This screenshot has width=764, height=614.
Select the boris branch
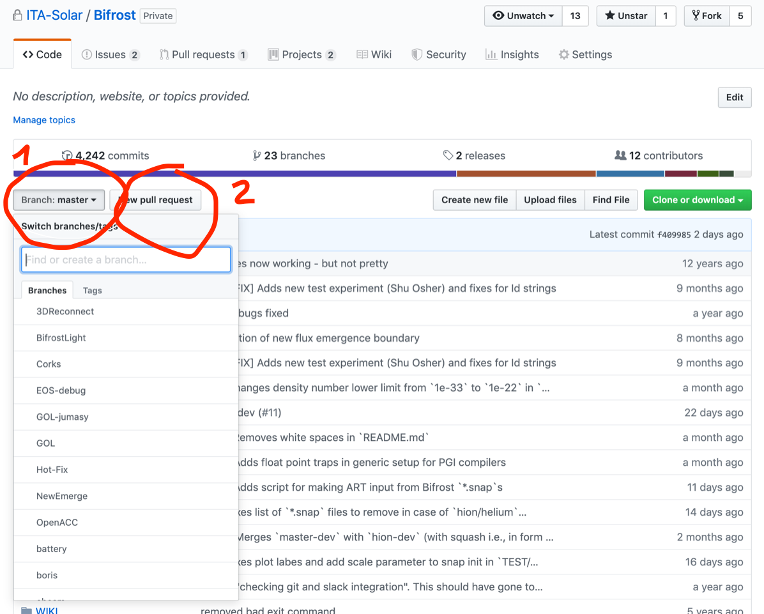click(x=126, y=575)
